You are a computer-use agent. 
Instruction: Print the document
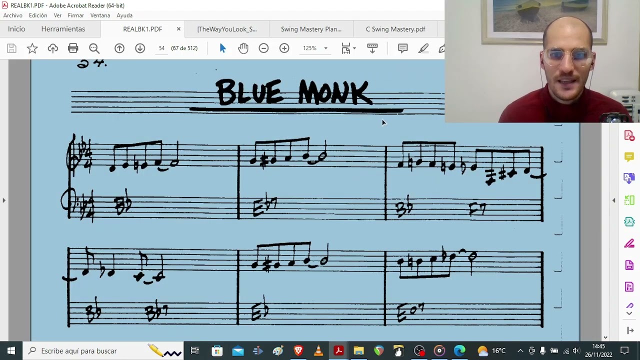tap(73, 48)
